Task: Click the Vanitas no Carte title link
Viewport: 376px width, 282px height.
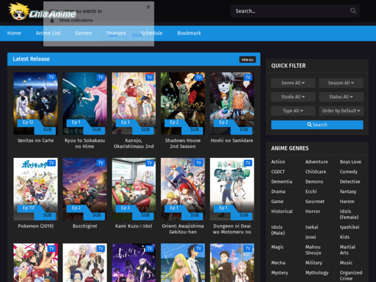Action: (x=36, y=140)
